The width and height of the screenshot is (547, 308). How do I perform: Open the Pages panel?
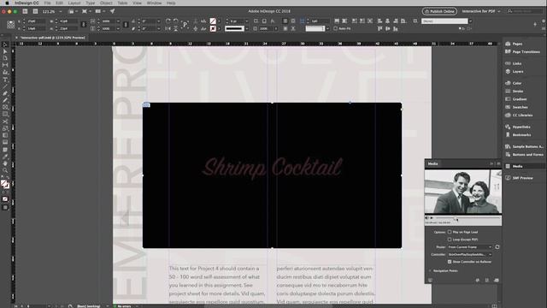point(514,44)
